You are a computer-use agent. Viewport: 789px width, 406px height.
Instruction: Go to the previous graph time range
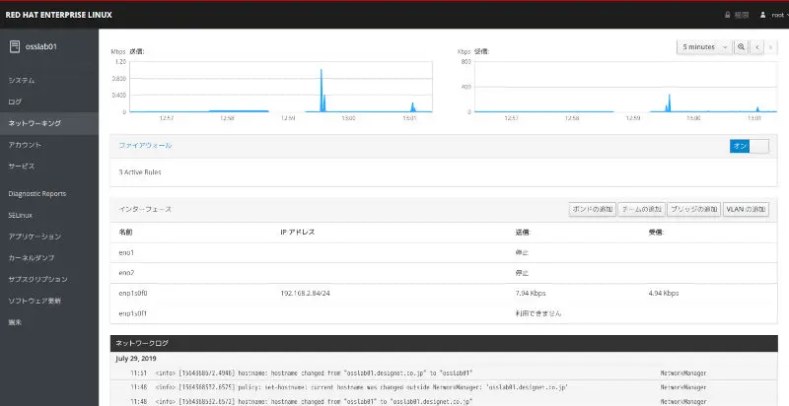(756, 46)
